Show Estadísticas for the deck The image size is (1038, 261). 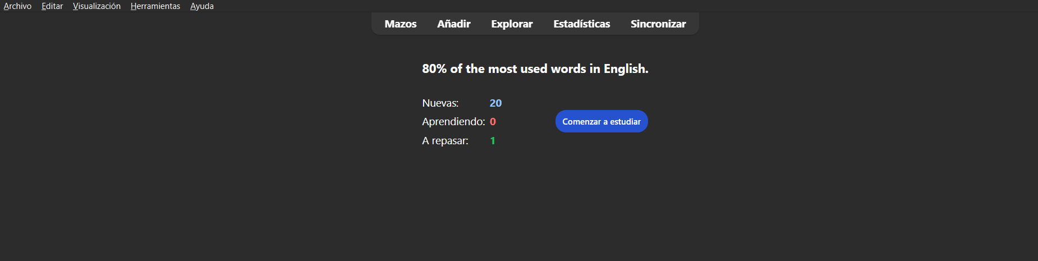tap(581, 24)
